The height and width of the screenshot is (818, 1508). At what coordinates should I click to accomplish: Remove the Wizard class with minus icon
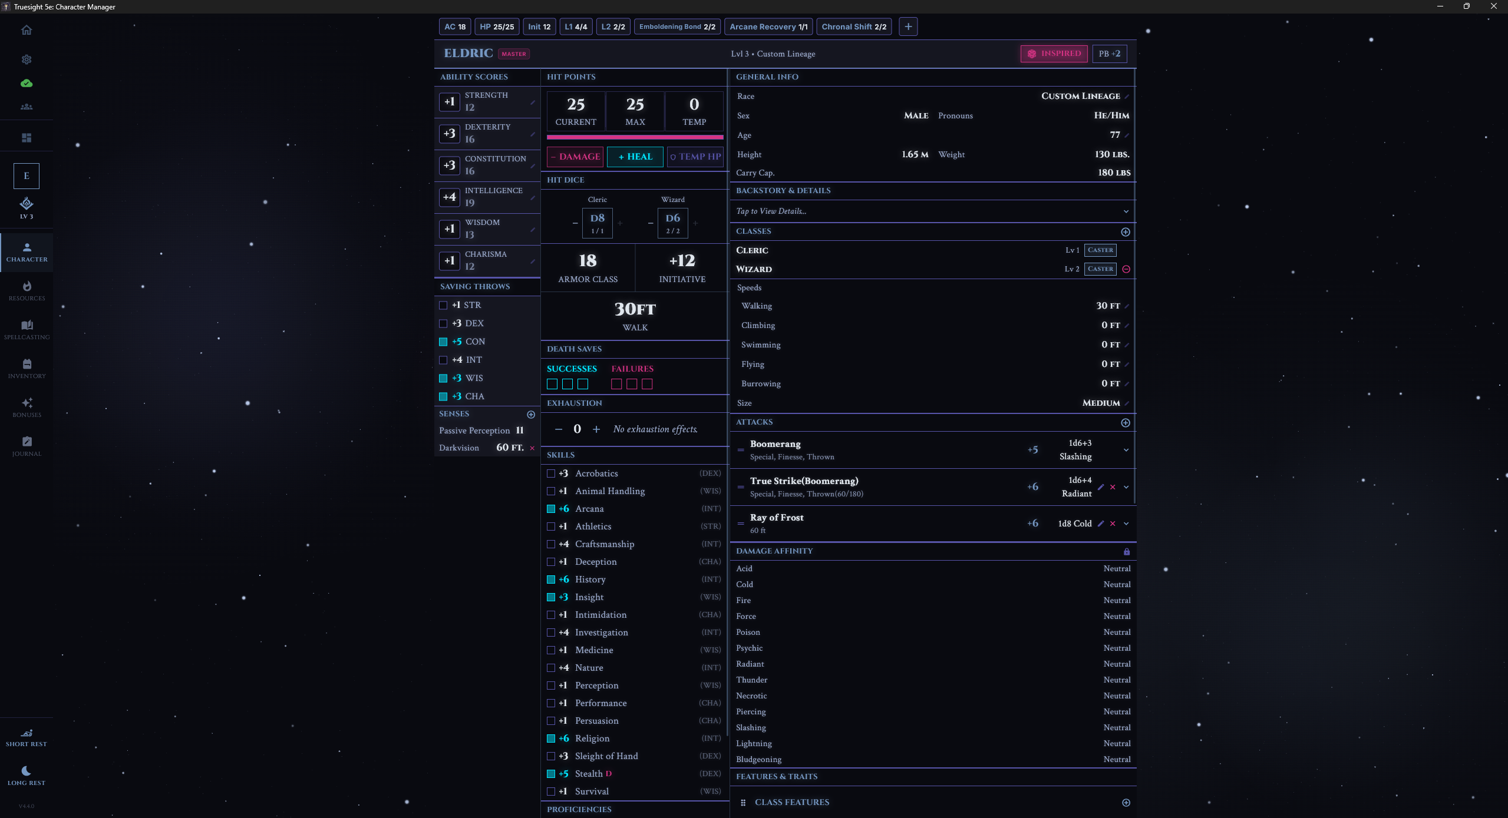[x=1126, y=269]
